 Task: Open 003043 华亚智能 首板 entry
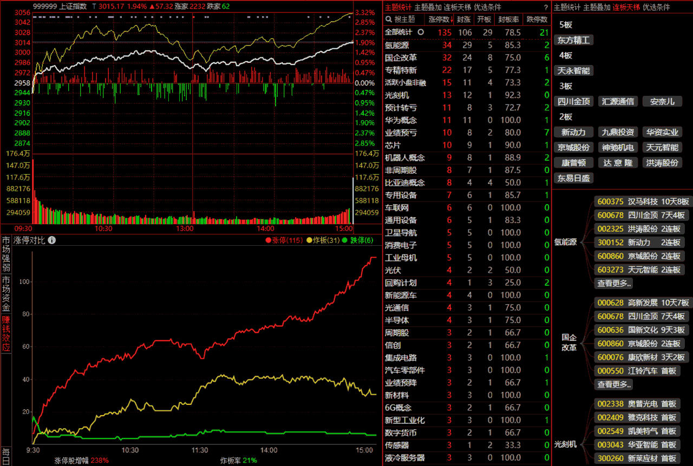[x=637, y=444]
